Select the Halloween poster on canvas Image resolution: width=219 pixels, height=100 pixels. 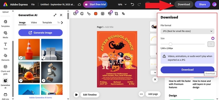117,59
